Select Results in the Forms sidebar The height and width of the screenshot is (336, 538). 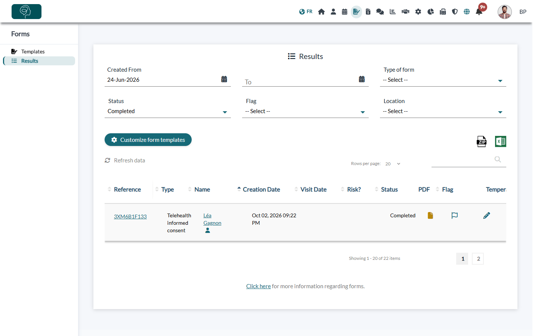point(39,61)
